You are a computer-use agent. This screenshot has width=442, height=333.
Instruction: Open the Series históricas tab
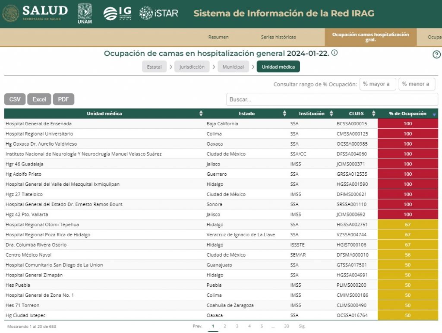278,37
